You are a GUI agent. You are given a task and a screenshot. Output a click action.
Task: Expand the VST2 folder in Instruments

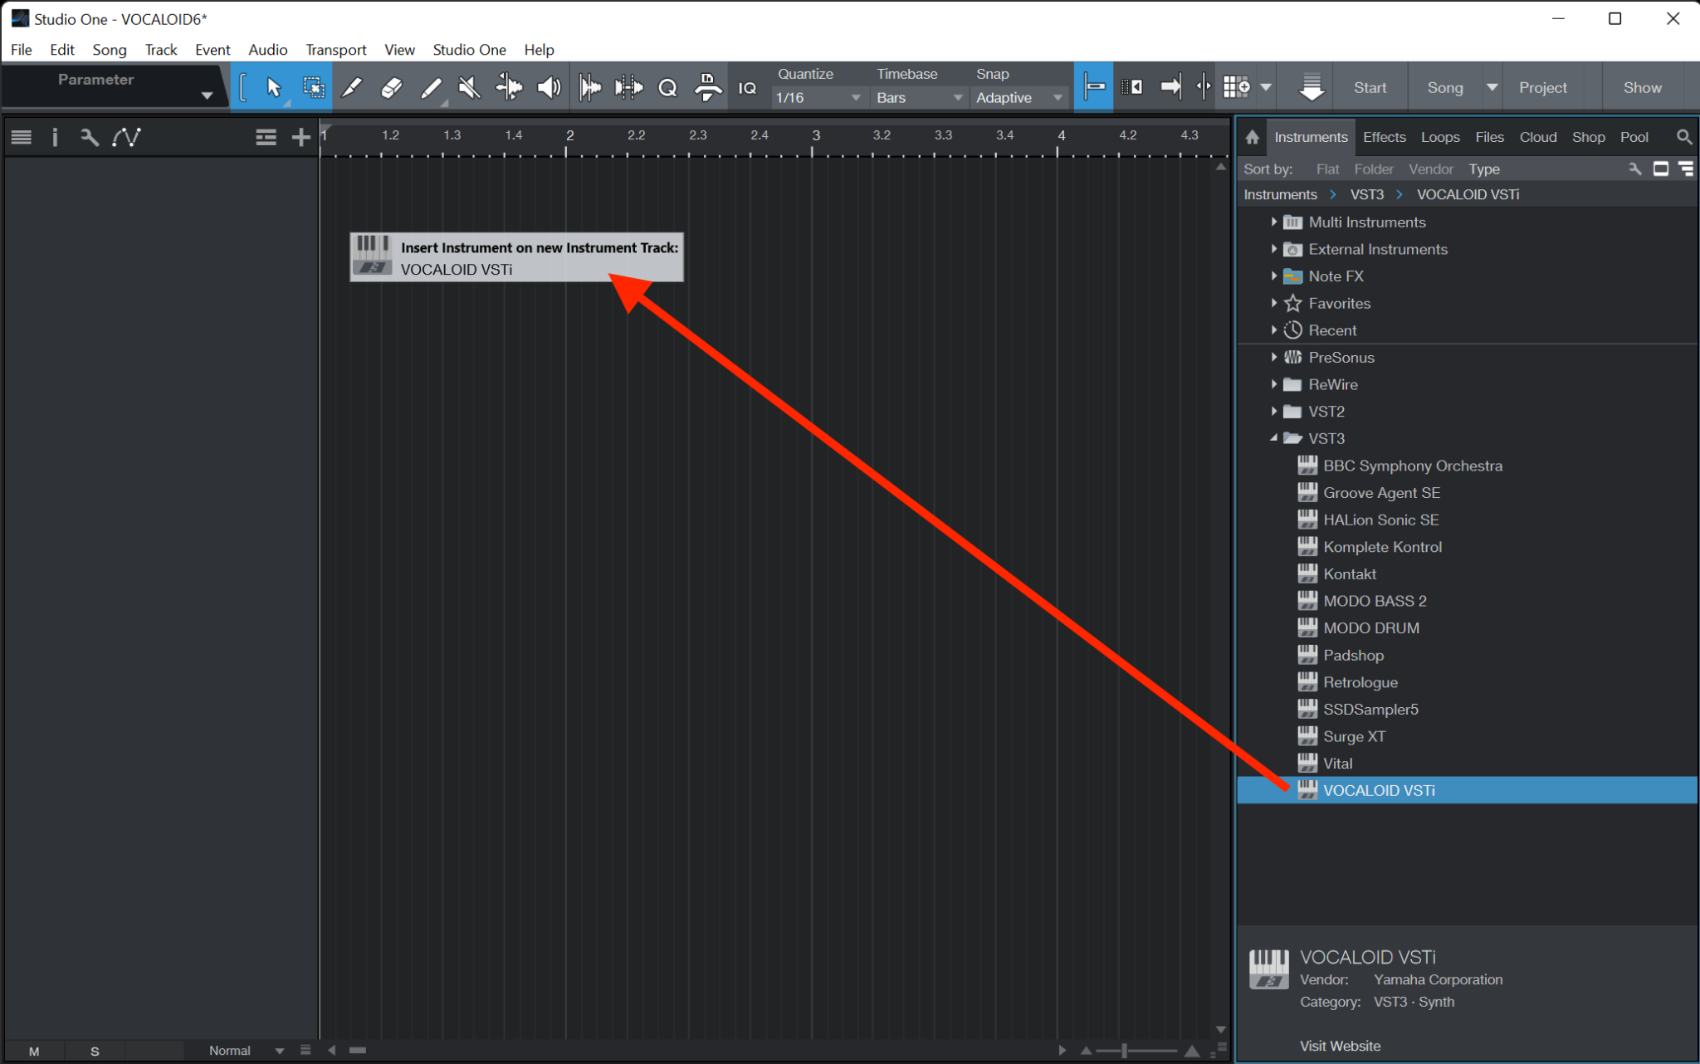pos(1275,411)
